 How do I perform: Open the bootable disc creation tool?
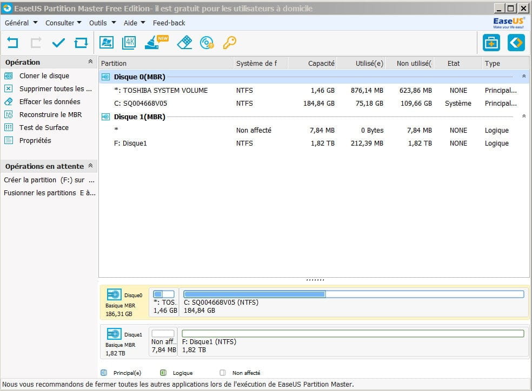[x=207, y=43]
